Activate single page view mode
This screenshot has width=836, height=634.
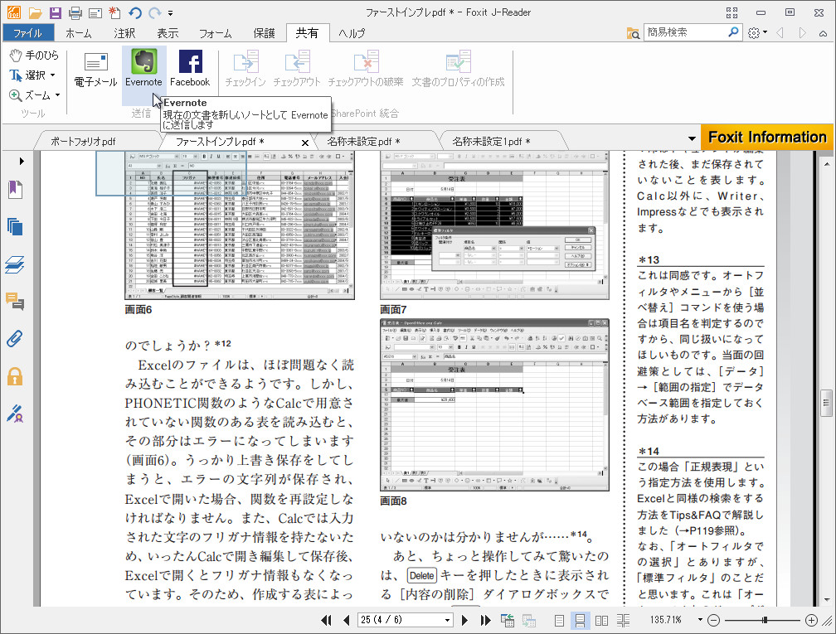[x=560, y=618]
